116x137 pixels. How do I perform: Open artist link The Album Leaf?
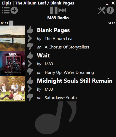click(x=59, y=39)
